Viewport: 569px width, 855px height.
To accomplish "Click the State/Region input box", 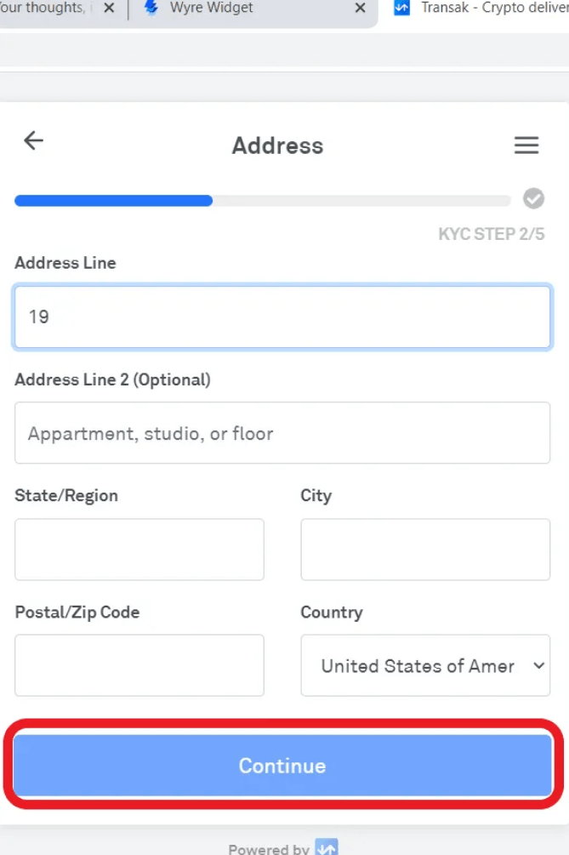I will coord(139,550).
